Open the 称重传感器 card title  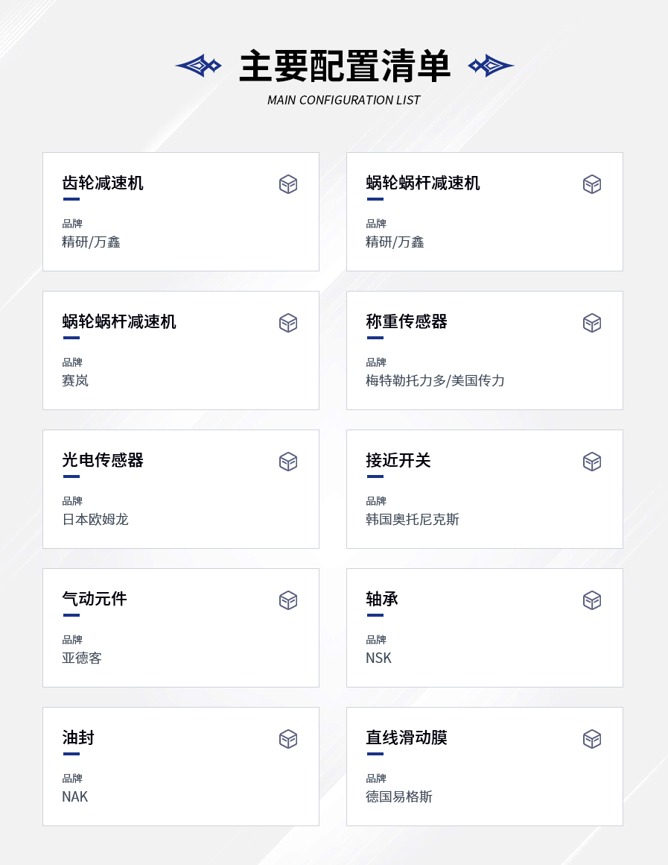[x=406, y=321]
